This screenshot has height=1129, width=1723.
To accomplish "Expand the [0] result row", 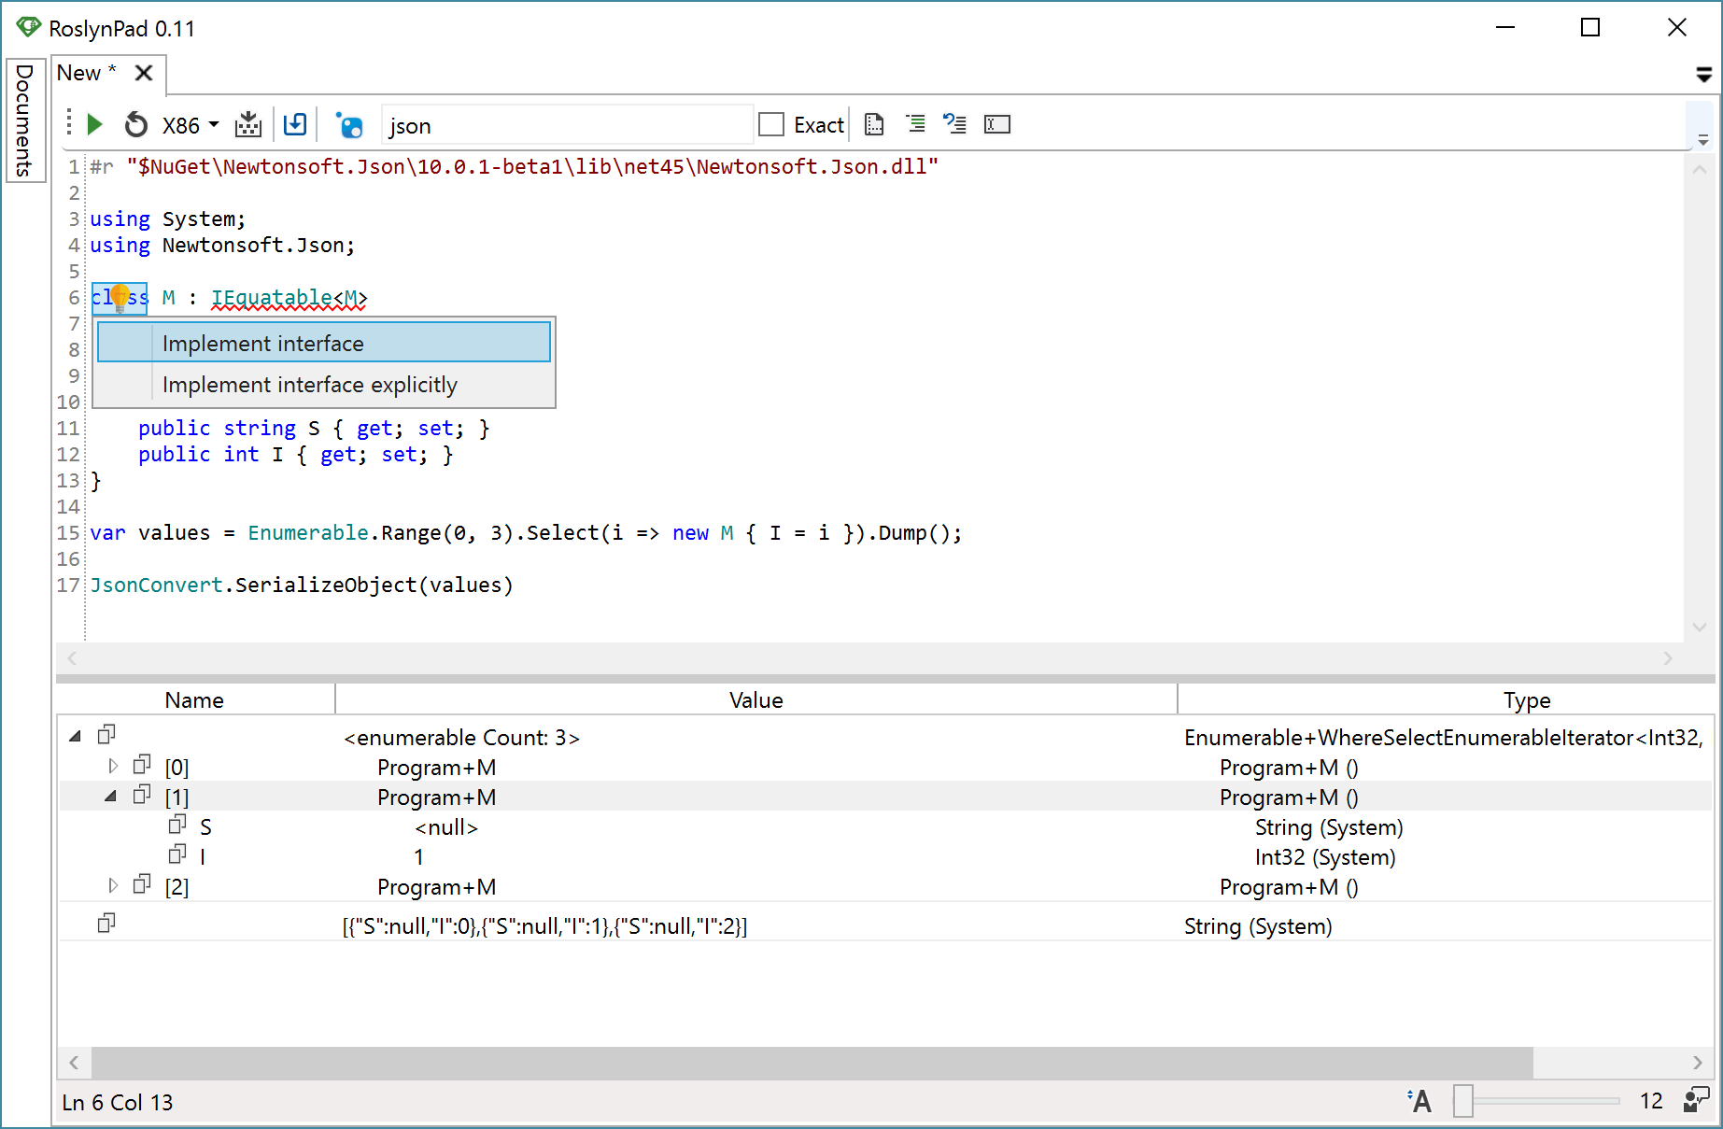I will [113, 767].
